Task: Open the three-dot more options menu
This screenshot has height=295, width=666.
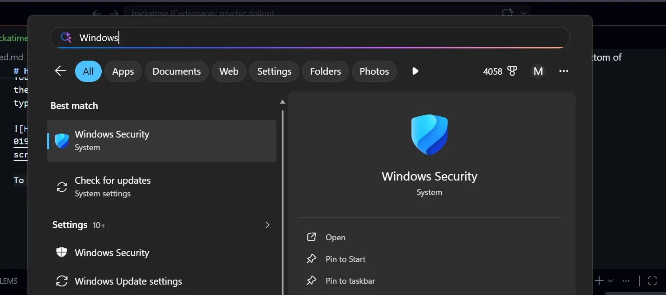Action: (563, 71)
